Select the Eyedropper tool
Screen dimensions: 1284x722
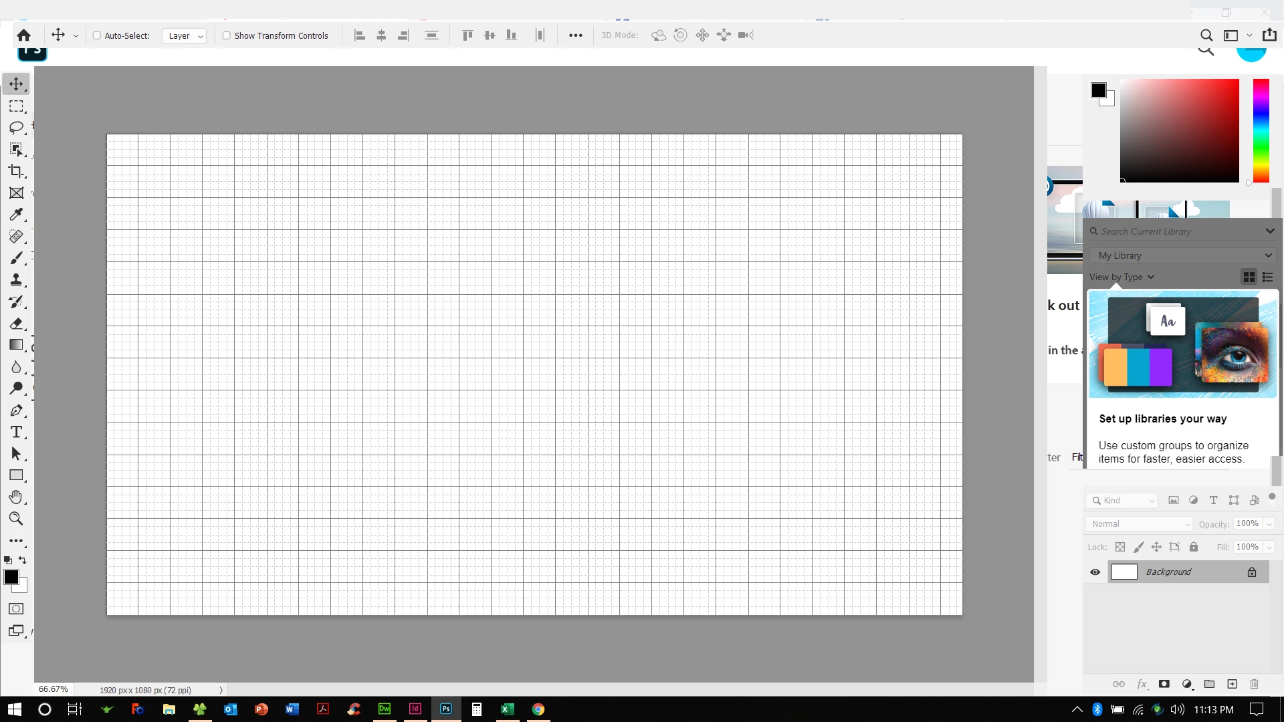[16, 215]
